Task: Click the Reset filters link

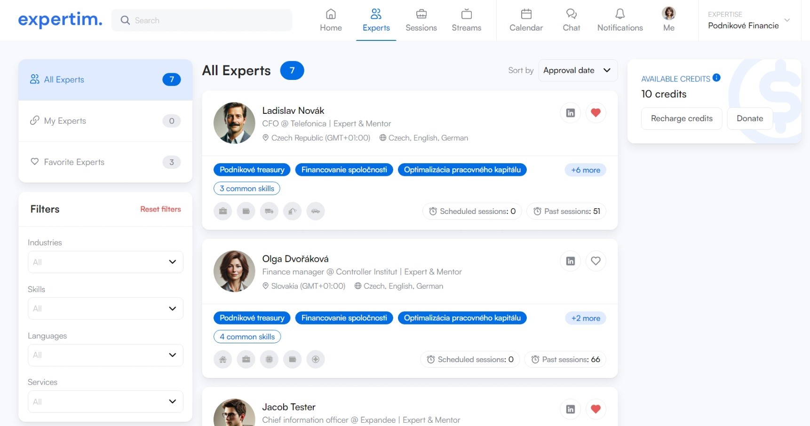Action: (x=160, y=209)
